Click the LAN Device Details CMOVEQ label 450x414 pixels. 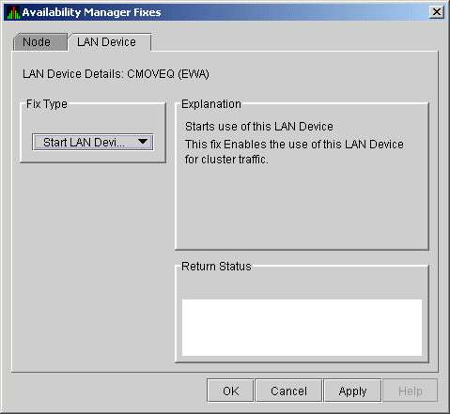116,74
